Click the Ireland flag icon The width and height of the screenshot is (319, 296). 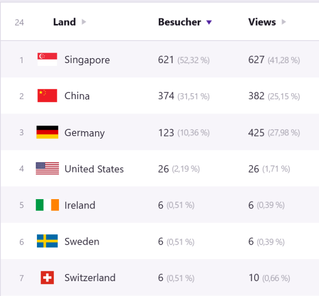point(47,205)
